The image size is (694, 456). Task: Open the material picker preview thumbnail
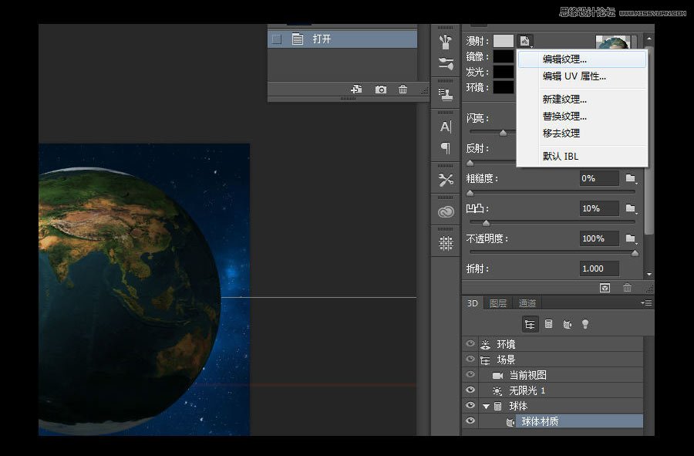point(613,42)
